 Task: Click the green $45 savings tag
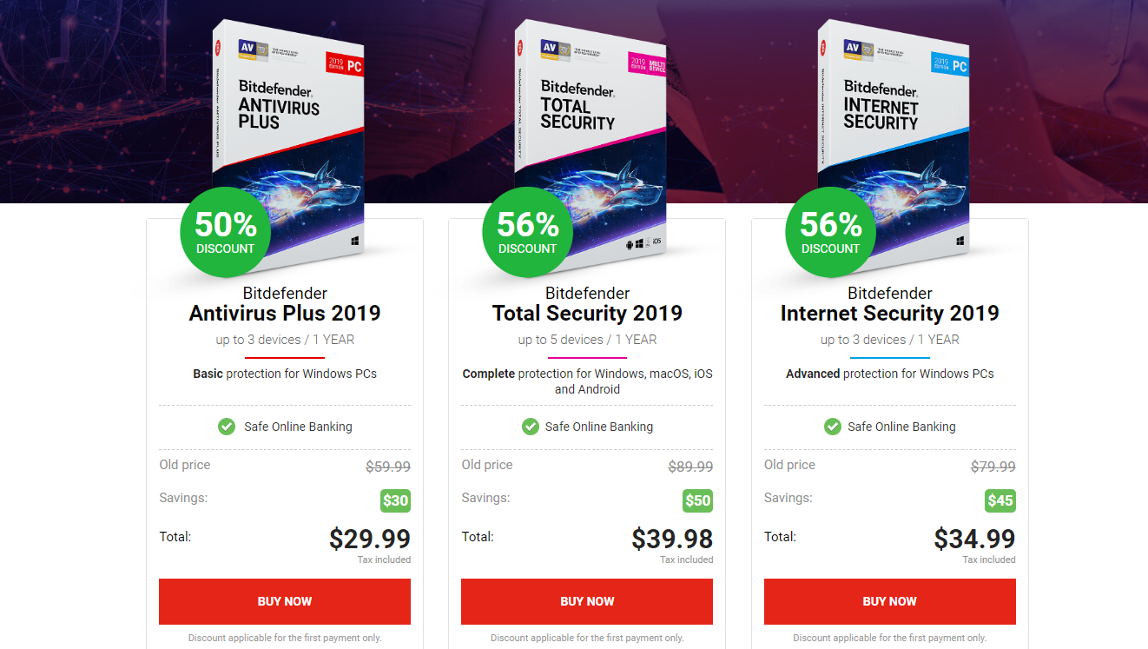1000,500
